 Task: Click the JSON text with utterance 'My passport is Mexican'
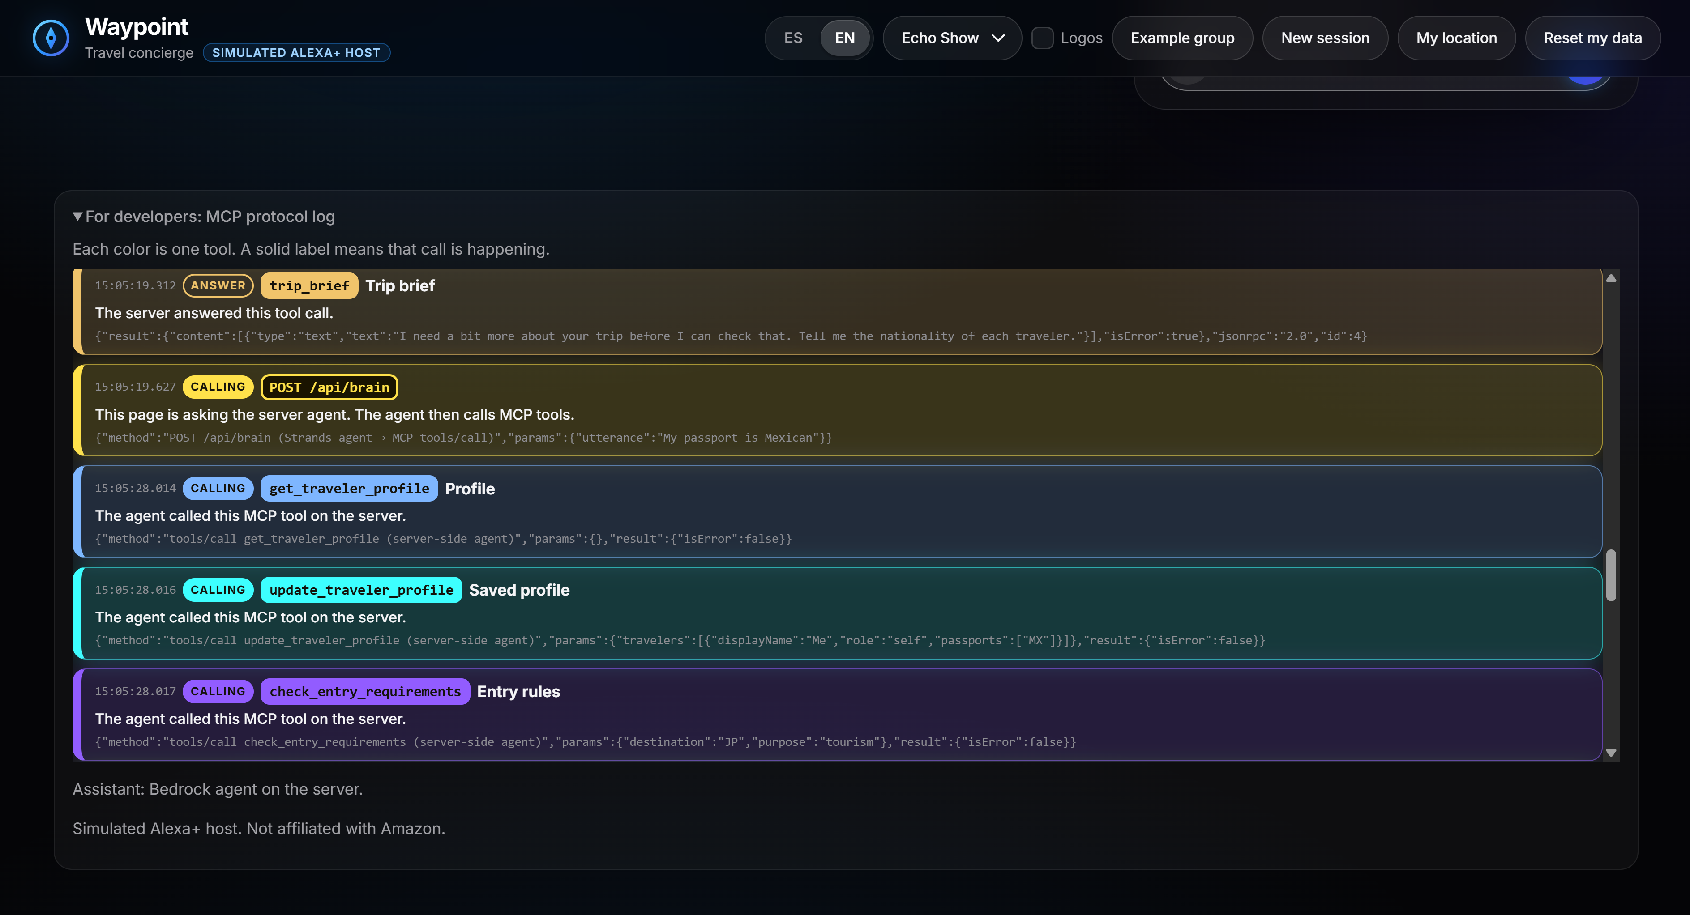click(x=463, y=438)
